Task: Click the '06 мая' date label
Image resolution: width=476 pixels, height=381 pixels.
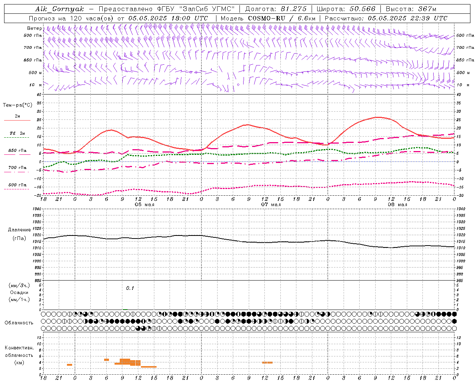Action: coord(144,205)
